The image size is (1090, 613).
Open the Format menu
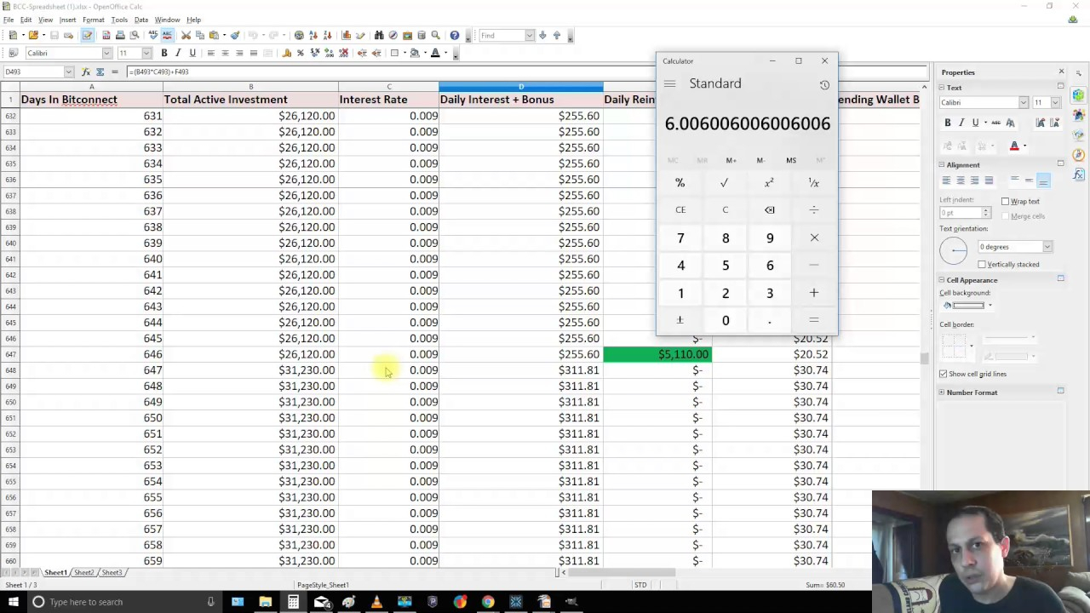[93, 20]
